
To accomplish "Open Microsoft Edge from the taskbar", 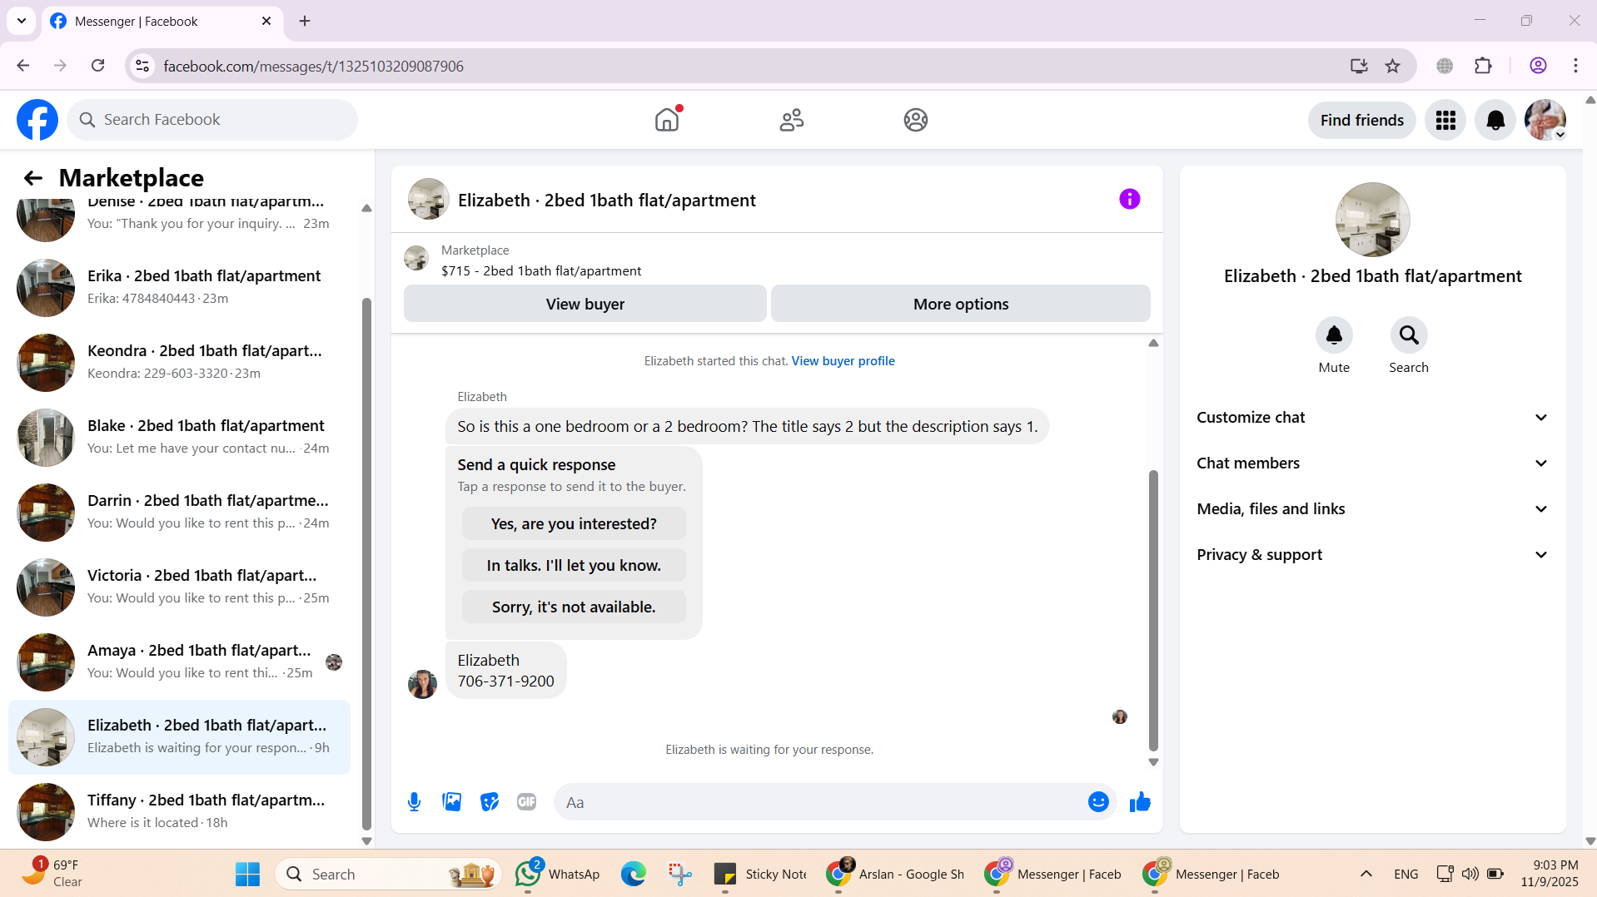I will tap(633, 874).
